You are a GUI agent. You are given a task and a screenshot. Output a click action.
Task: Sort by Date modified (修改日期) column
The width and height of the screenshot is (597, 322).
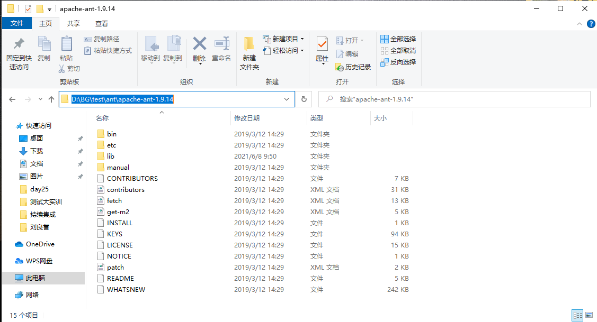(247, 118)
